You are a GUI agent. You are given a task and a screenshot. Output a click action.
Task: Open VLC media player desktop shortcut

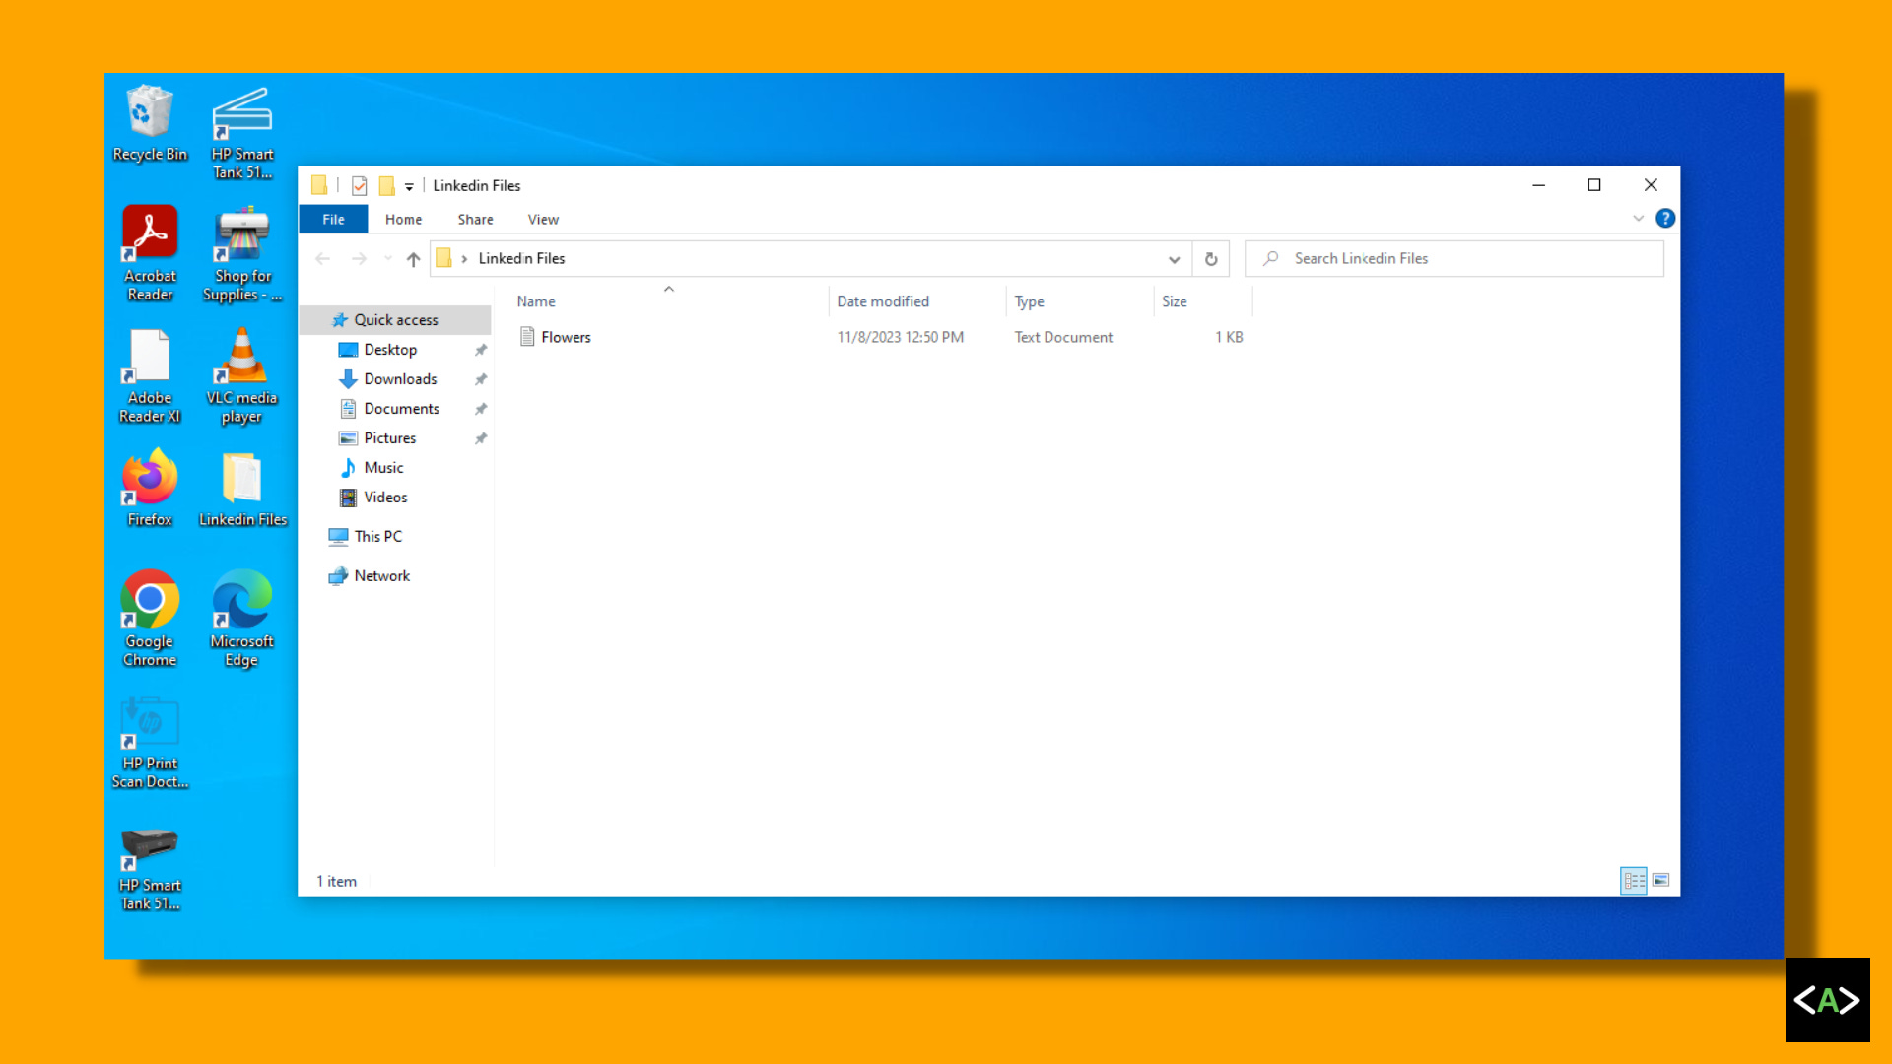point(241,376)
